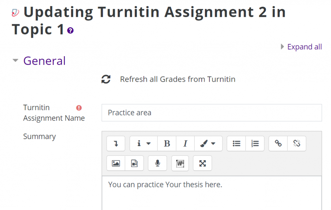Toggle the toolbar expand arrow button
This screenshot has height=210, width=331.
tap(116, 144)
